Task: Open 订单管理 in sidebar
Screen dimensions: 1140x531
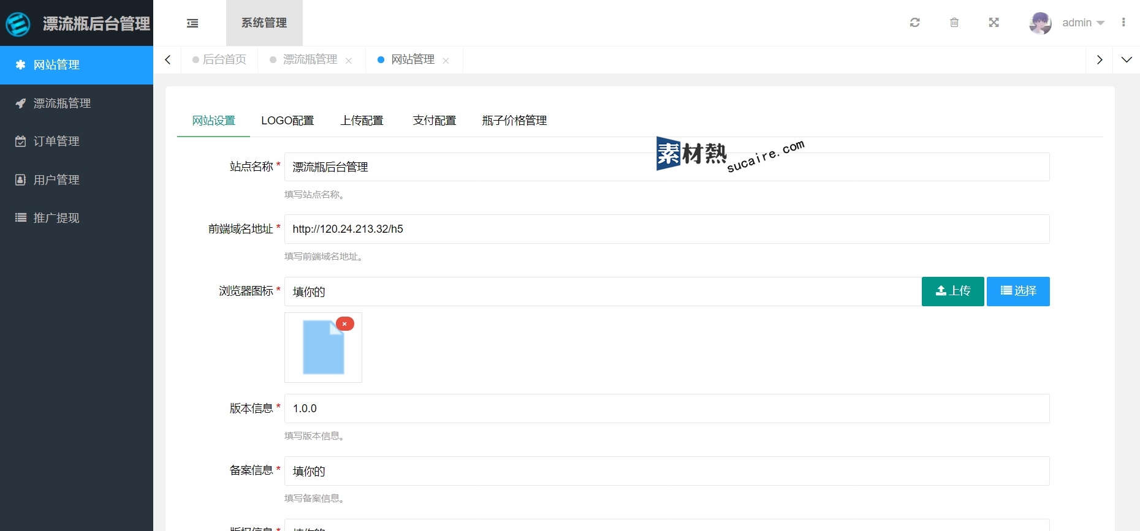Action: [x=77, y=141]
